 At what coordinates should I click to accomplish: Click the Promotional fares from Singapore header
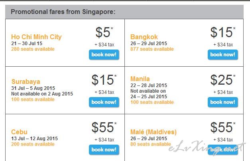pos(63,12)
